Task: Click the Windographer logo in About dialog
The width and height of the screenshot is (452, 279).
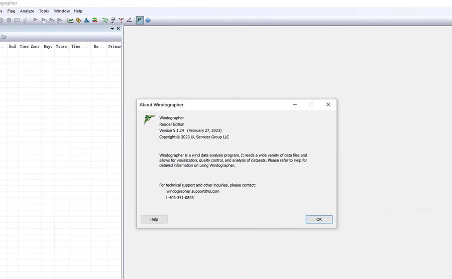Action: click(149, 119)
